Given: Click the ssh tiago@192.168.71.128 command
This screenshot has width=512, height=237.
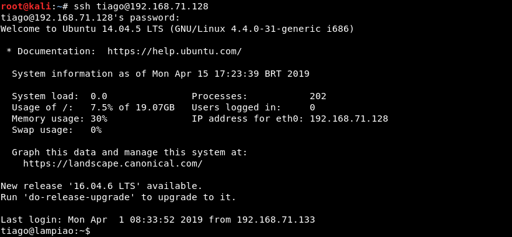Looking at the screenshot, I should [141, 6].
